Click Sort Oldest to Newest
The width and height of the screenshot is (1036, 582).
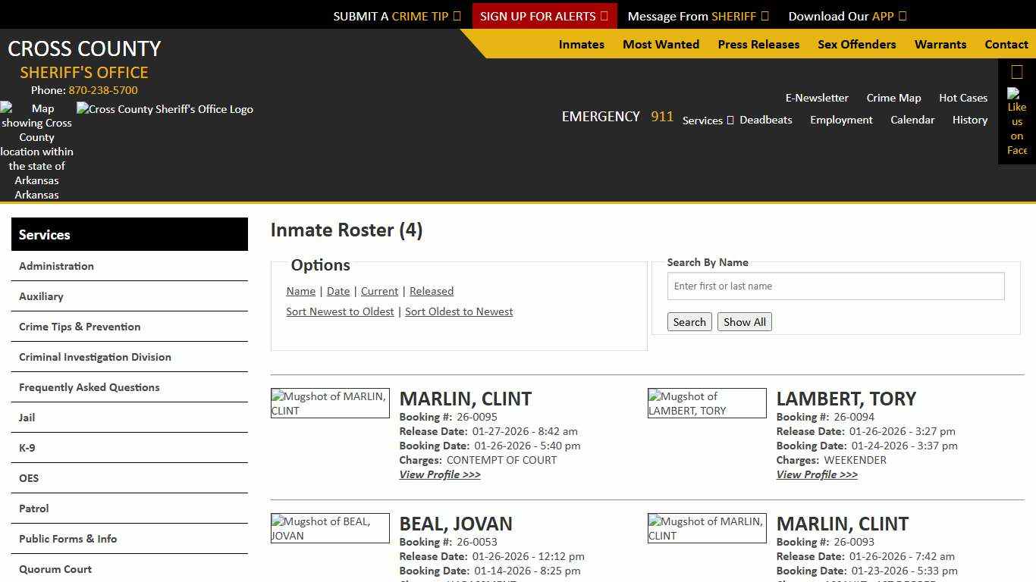(459, 311)
